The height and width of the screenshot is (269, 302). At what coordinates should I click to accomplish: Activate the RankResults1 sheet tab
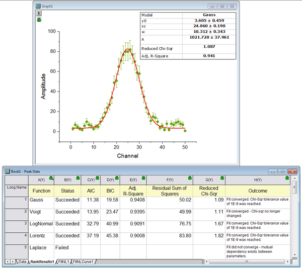pyautogui.click(x=43, y=262)
